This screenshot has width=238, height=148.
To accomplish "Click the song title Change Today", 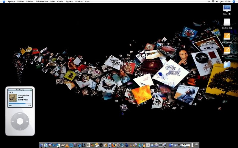I will point(24,95).
